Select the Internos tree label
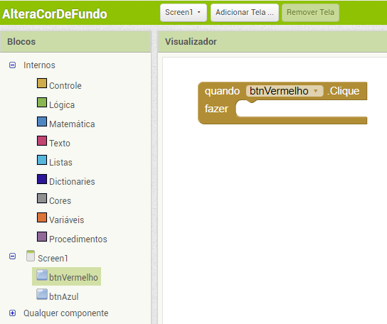The height and width of the screenshot is (324, 387). (39, 65)
